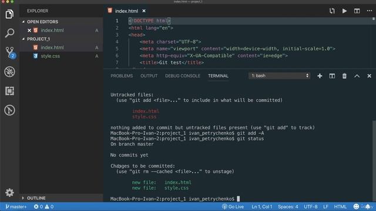Click green 'new file: index.html' in terminal
This screenshot has height=211, width=376.
click(x=162, y=182)
